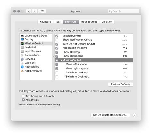Open the Dictation tab
This screenshot has width=152, height=135.
tap(107, 22)
